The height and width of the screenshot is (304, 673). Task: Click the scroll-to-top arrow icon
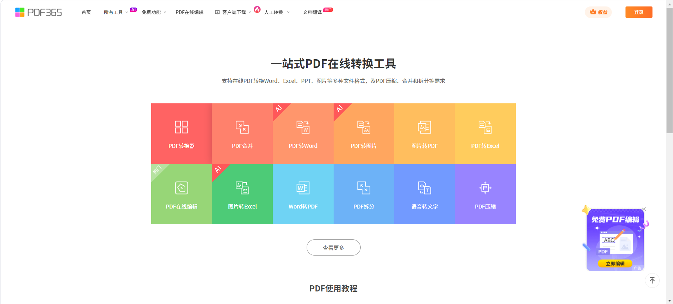tap(652, 280)
